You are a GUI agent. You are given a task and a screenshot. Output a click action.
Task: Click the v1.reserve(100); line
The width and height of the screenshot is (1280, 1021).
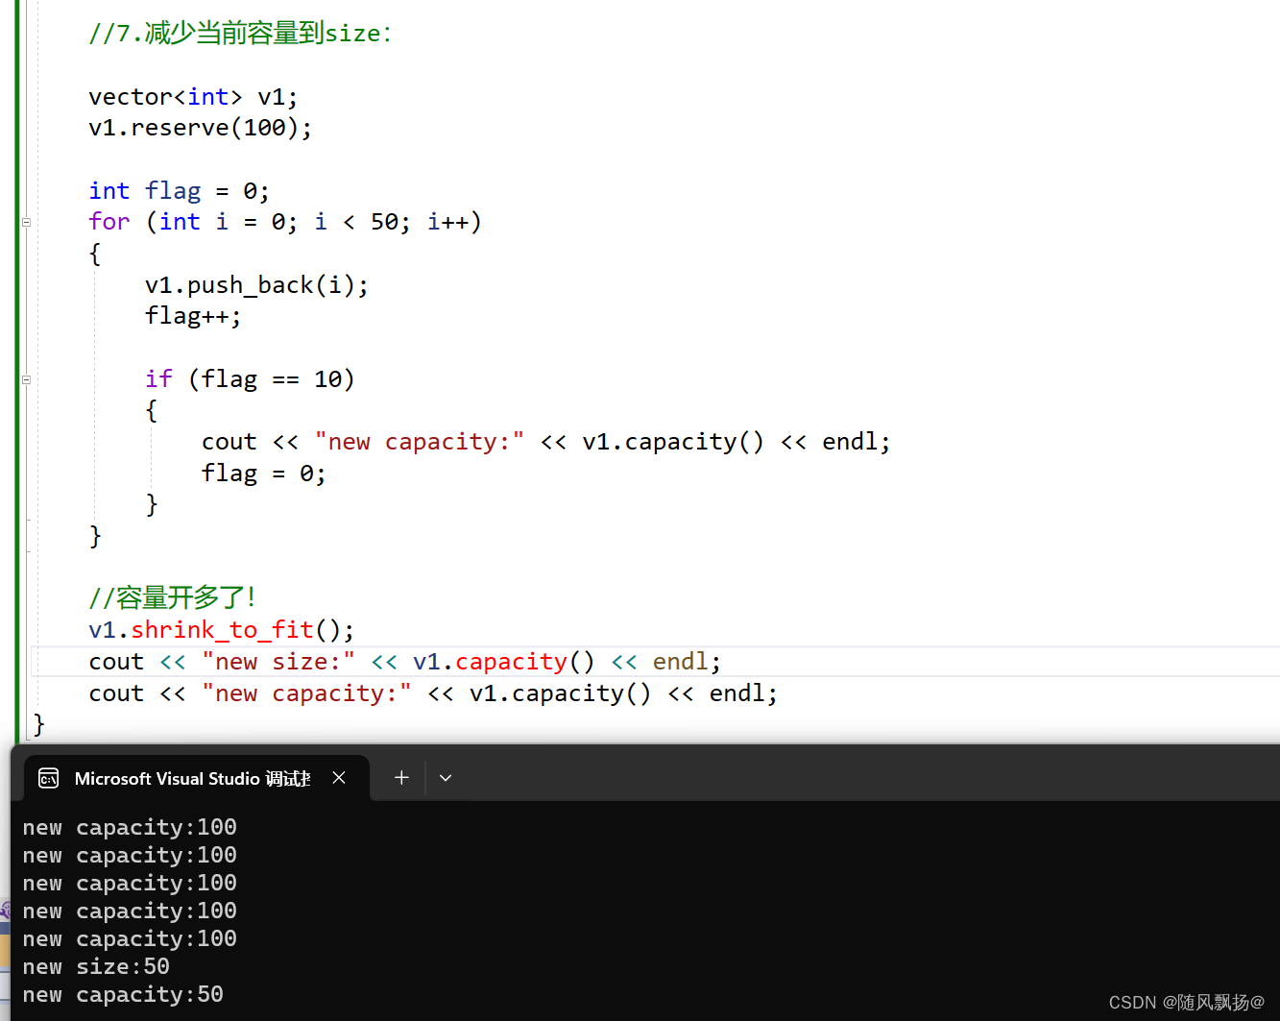[x=200, y=128]
